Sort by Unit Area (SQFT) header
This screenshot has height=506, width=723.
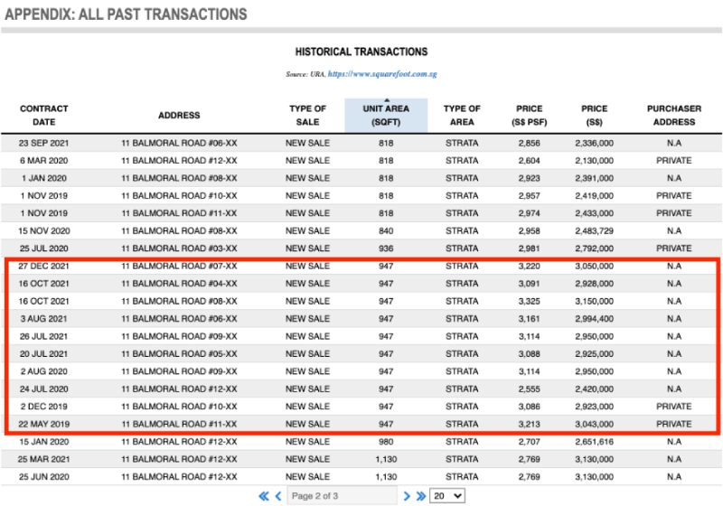click(386, 116)
